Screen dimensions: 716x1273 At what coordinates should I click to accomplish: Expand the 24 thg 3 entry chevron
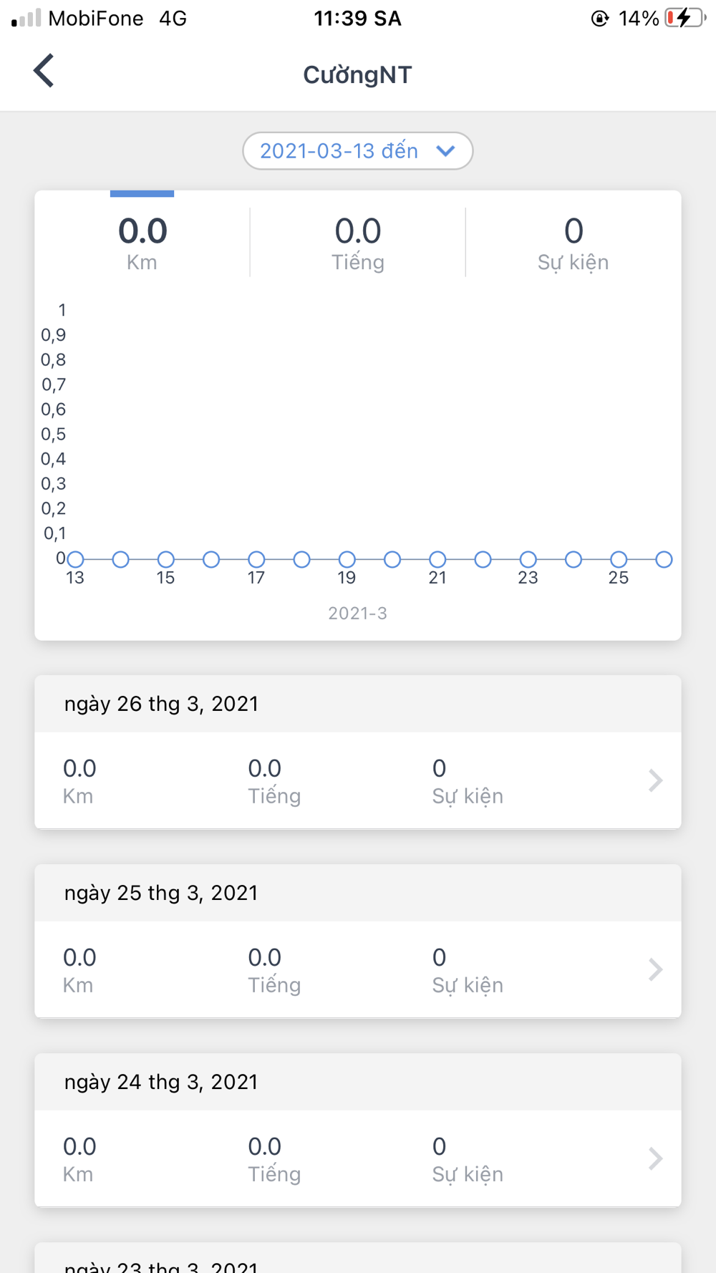(655, 1158)
